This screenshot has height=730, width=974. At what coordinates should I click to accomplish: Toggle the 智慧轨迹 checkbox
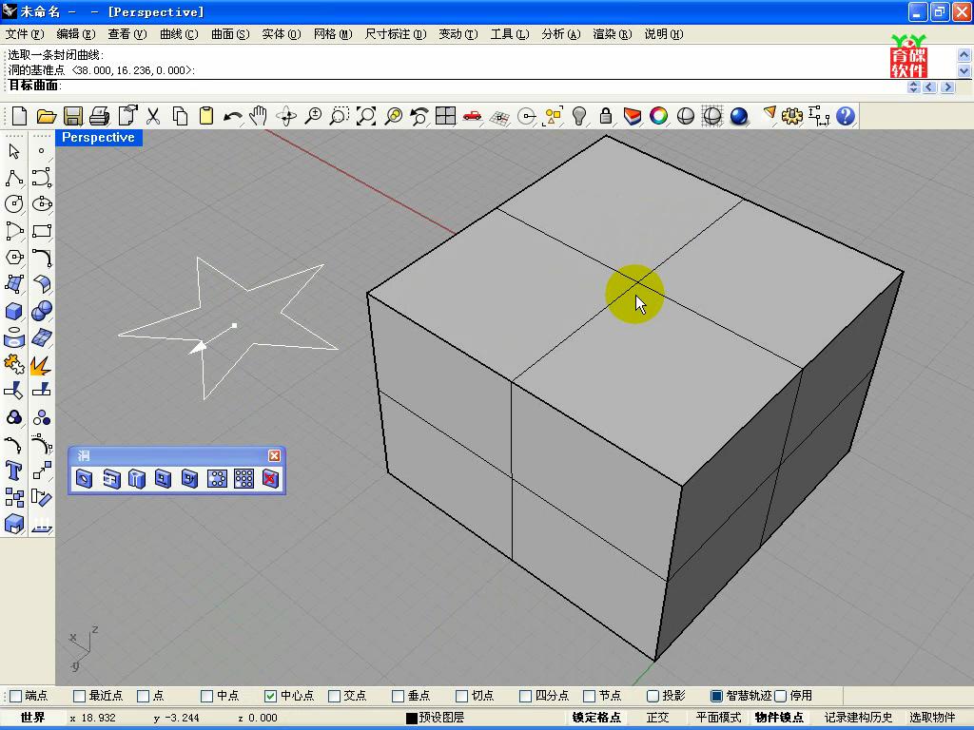coord(716,696)
